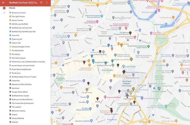The height and width of the screenshot is (125, 190).
Task: Click the zoom in plus button on map
Action: pyautogui.click(x=54, y=122)
